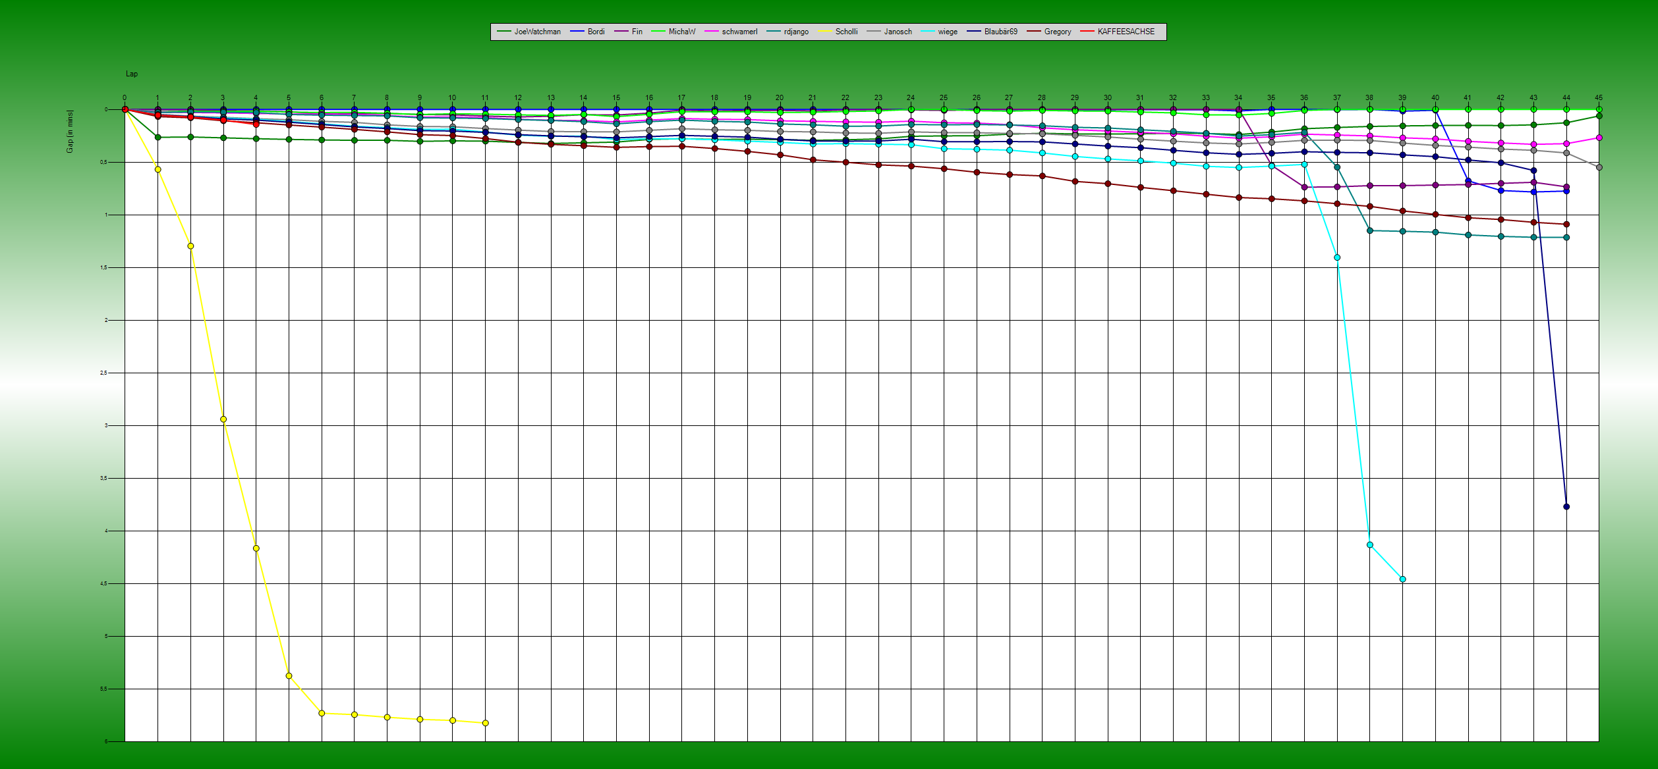Click the lap number 45 axis label
Screen dimensions: 1658x769
(1599, 97)
